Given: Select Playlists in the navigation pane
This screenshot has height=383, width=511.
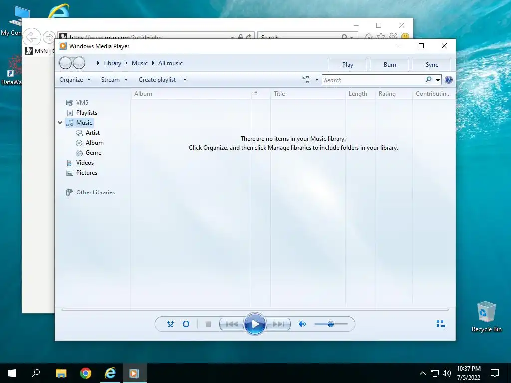Looking at the screenshot, I should (x=82, y=113).
